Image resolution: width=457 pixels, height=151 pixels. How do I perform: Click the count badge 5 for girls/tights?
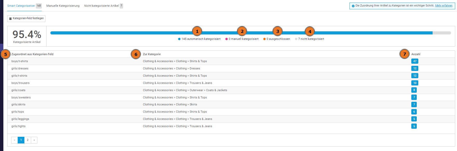(414, 126)
